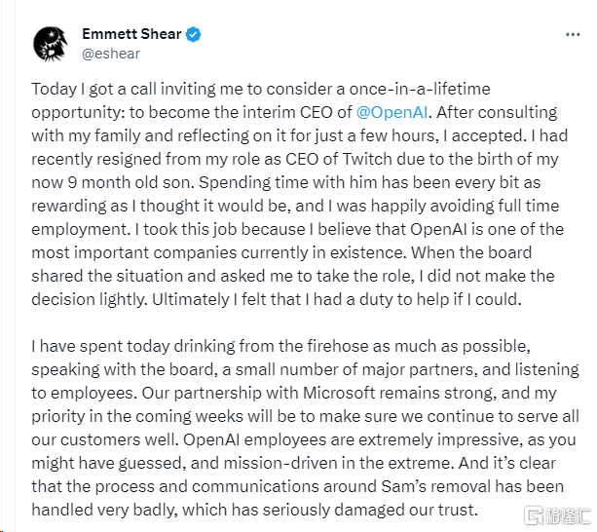Click the 格隆汇 watermark text
The image size is (597, 532).
pyautogui.click(x=568, y=515)
